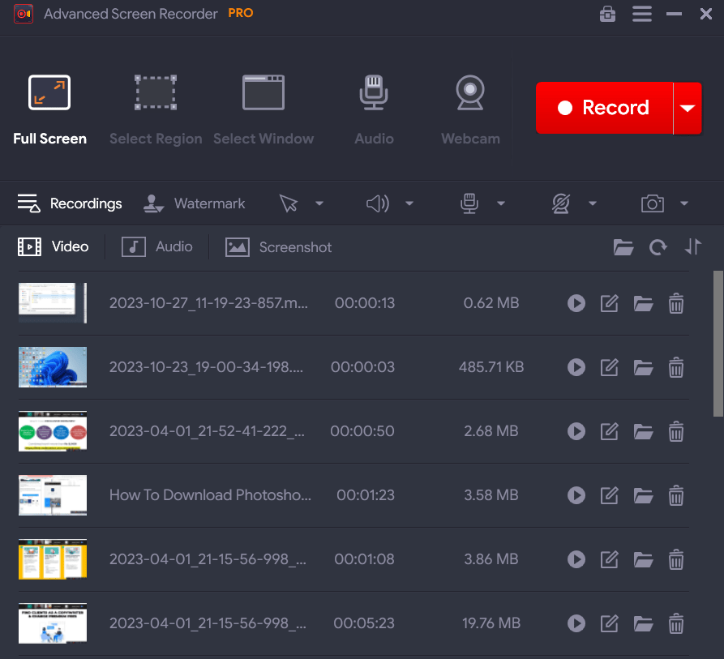Click the toolbox icon in title bar
Viewport: 724px width, 659px height.
click(607, 15)
